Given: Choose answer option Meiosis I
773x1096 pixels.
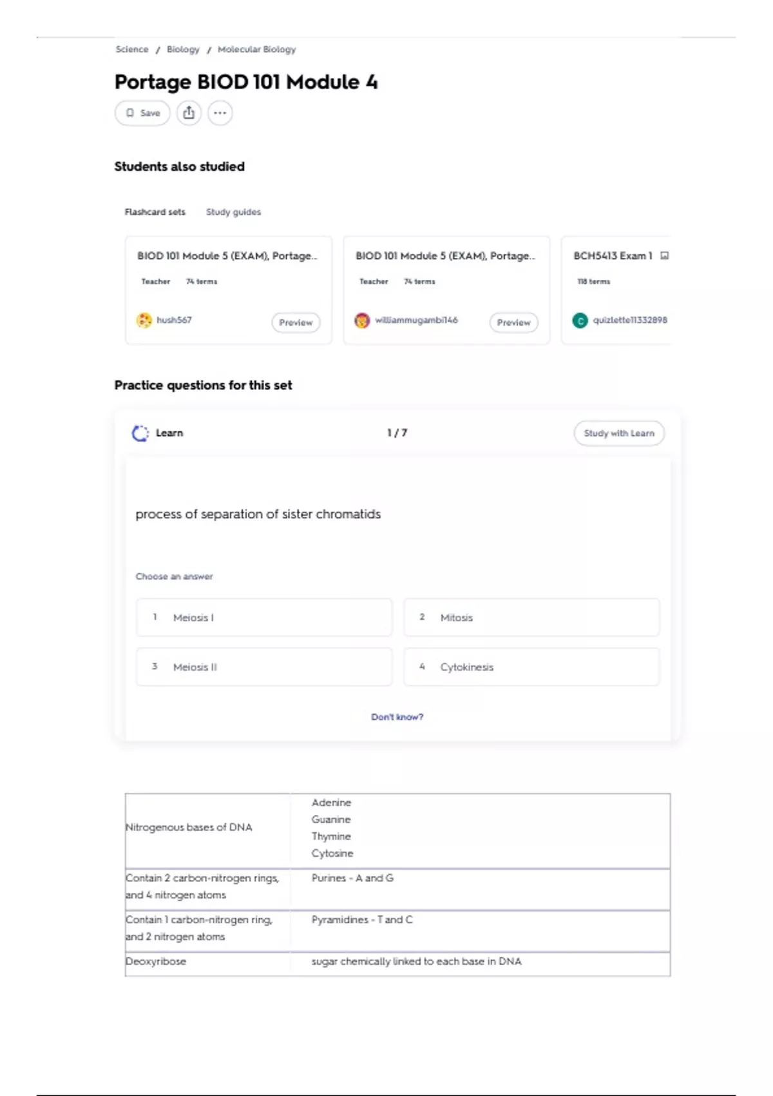Looking at the screenshot, I should (x=264, y=618).
